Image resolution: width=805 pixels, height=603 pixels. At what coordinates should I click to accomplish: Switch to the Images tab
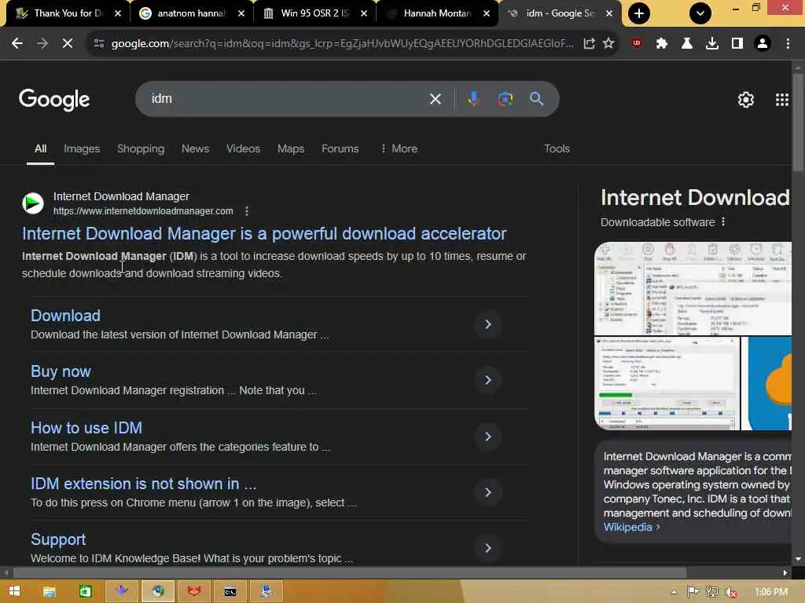(82, 148)
